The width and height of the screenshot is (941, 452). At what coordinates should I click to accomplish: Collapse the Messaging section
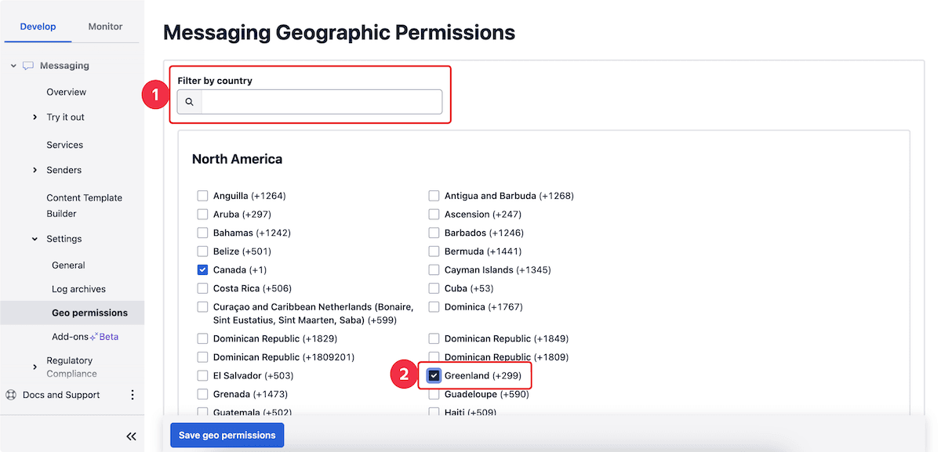pos(13,66)
